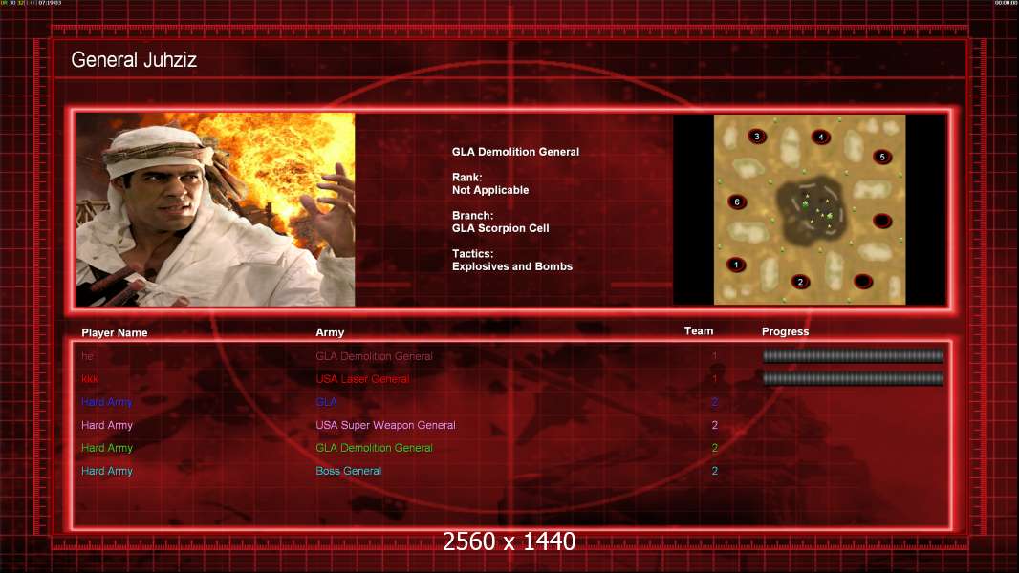
Task: Click the 'Player Name' column header
Action: [x=115, y=333]
